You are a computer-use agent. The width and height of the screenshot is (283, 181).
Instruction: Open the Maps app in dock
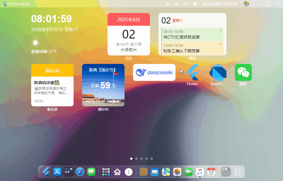[x=166, y=172]
